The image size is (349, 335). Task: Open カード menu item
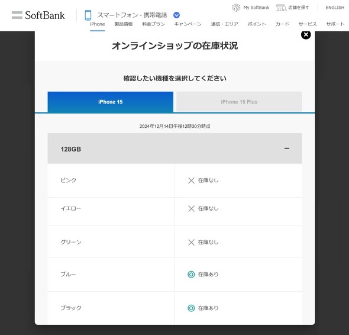click(x=282, y=24)
